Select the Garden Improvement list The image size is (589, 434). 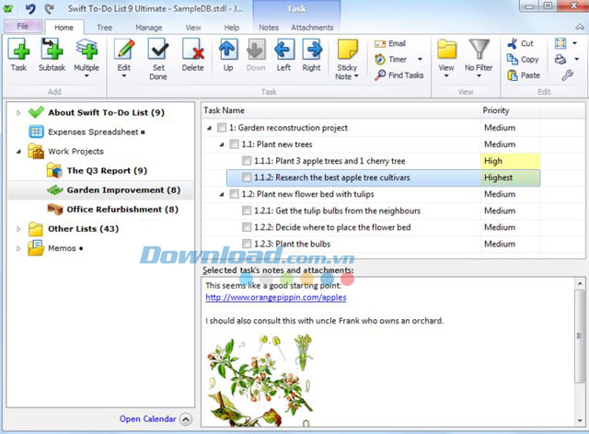101,190
